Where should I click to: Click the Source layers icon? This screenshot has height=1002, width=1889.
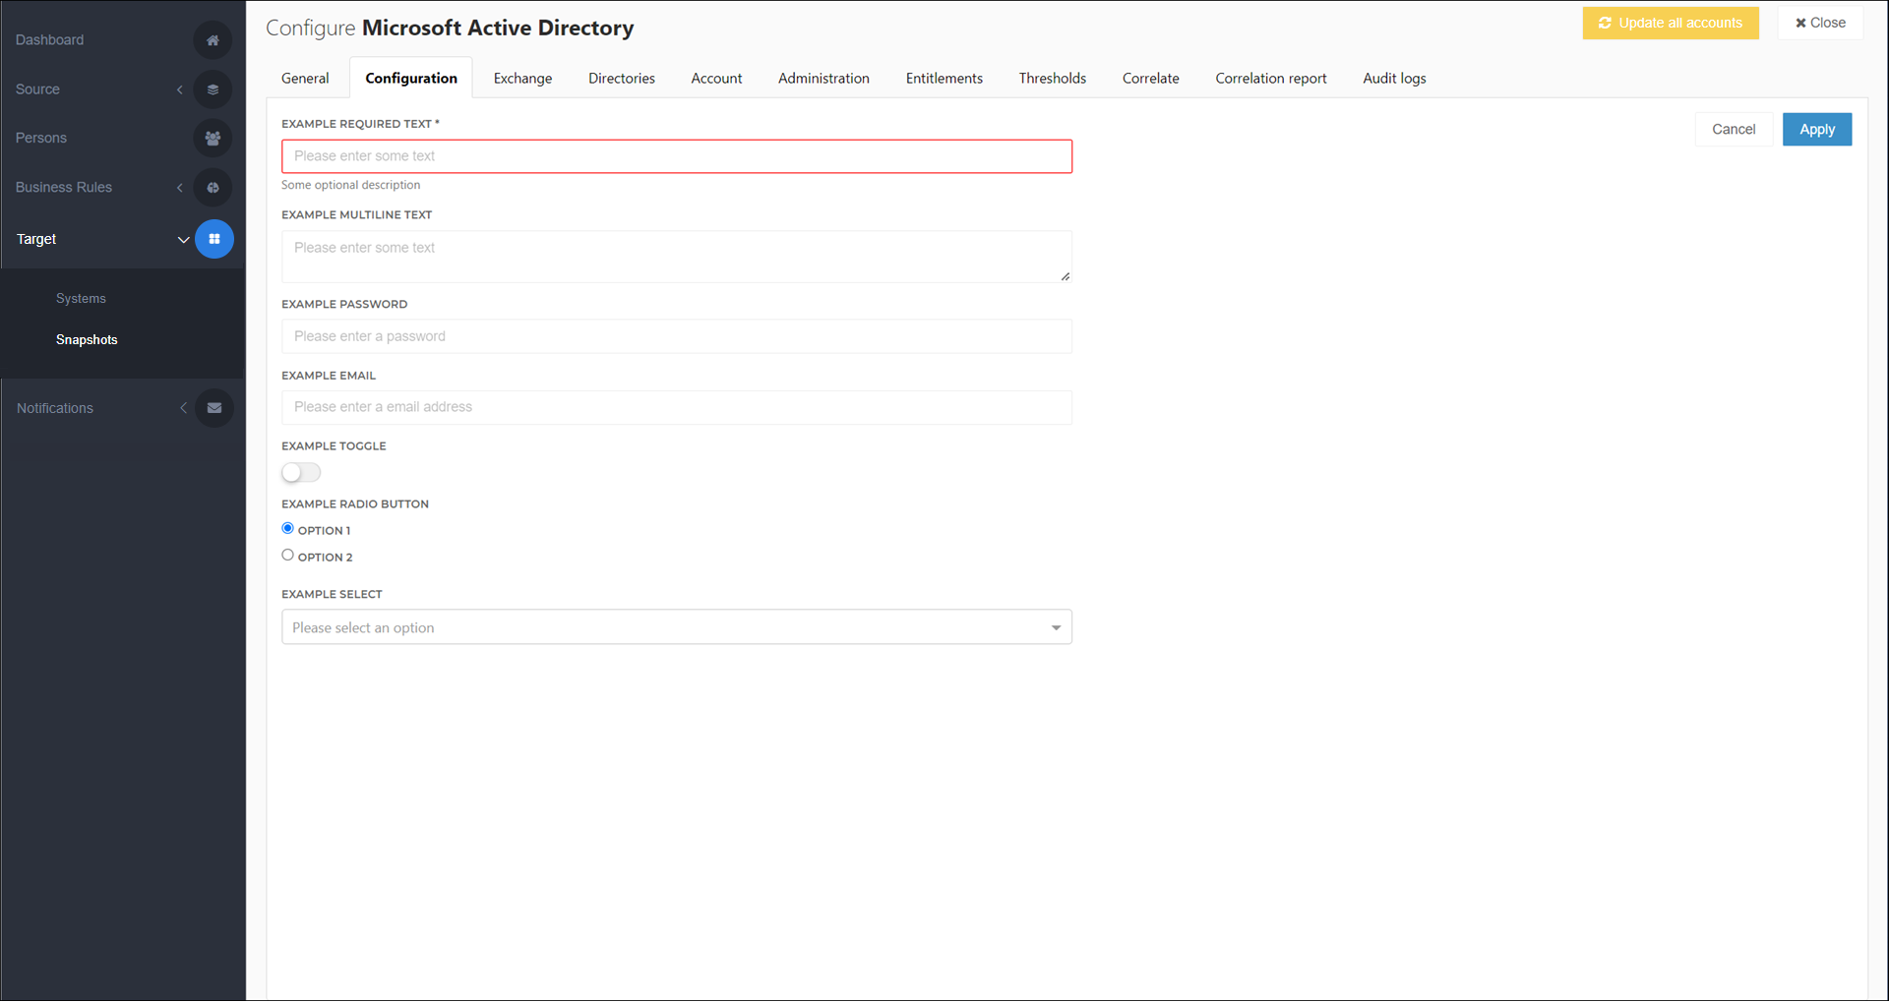pyautogui.click(x=213, y=89)
